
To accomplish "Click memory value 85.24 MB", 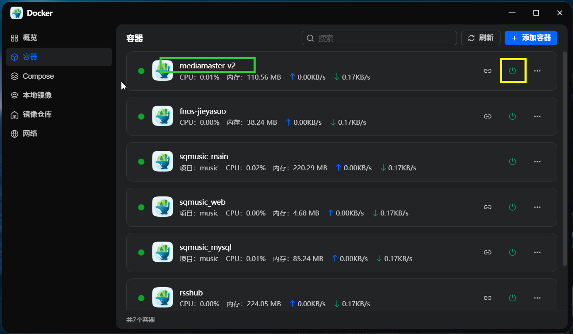I will pos(308,259).
